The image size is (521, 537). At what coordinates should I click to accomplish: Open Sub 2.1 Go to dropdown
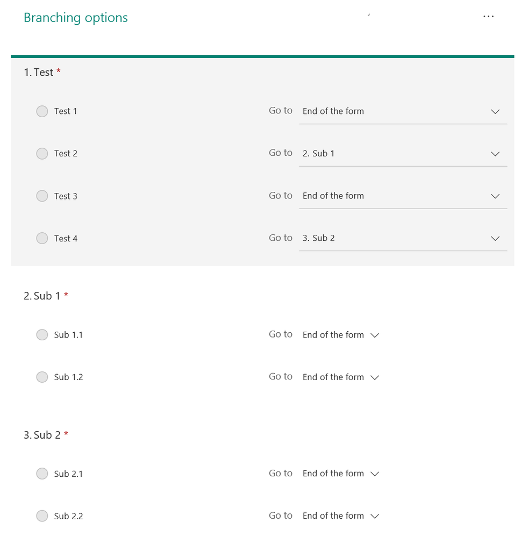pyautogui.click(x=340, y=474)
